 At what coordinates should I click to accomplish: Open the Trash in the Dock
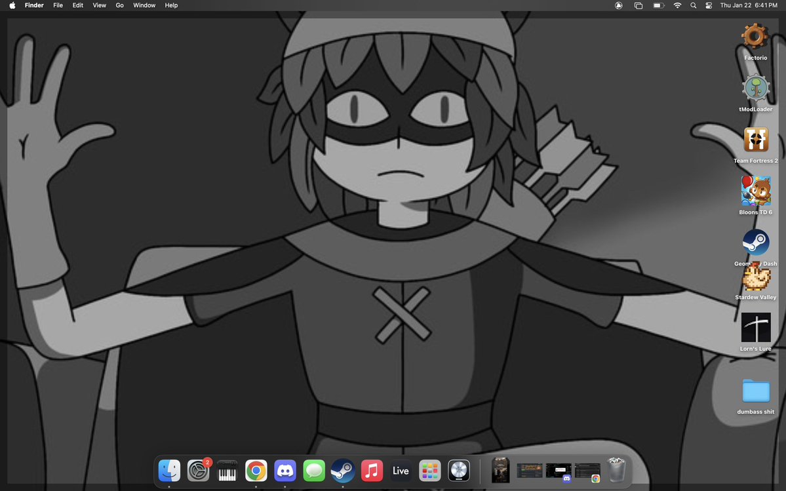tap(616, 470)
